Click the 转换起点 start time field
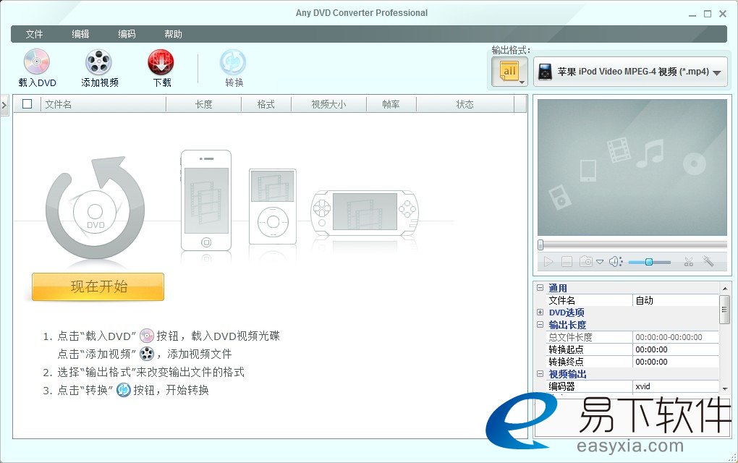Image resolution: width=738 pixels, height=463 pixels. [676, 349]
